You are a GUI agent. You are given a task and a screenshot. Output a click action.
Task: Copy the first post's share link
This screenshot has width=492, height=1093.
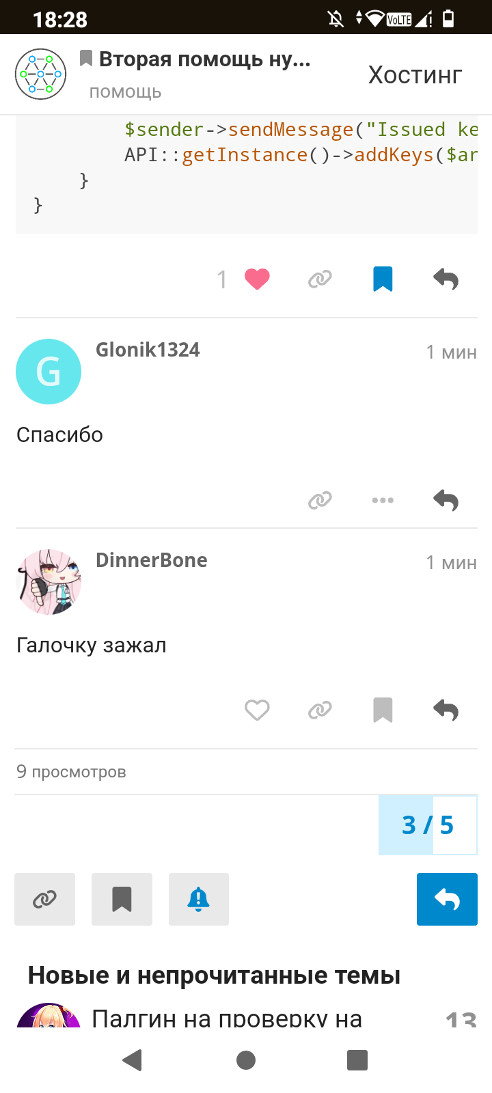[320, 279]
